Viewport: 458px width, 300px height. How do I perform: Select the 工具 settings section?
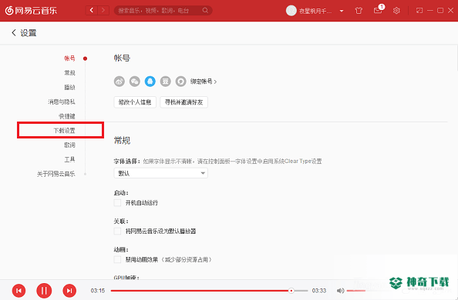69,159
